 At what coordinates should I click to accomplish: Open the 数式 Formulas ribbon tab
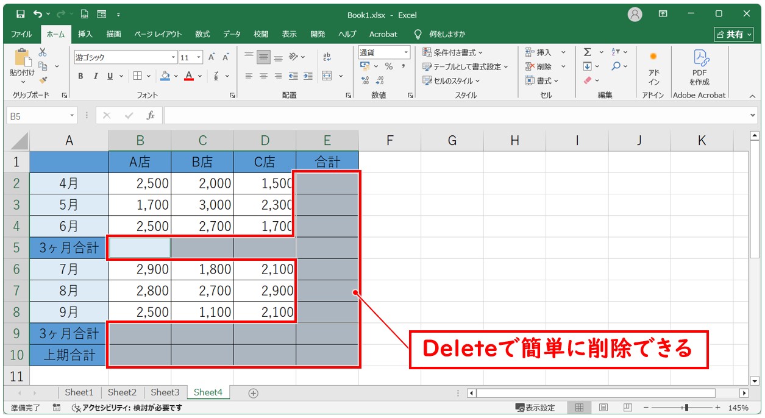(202, 34)
